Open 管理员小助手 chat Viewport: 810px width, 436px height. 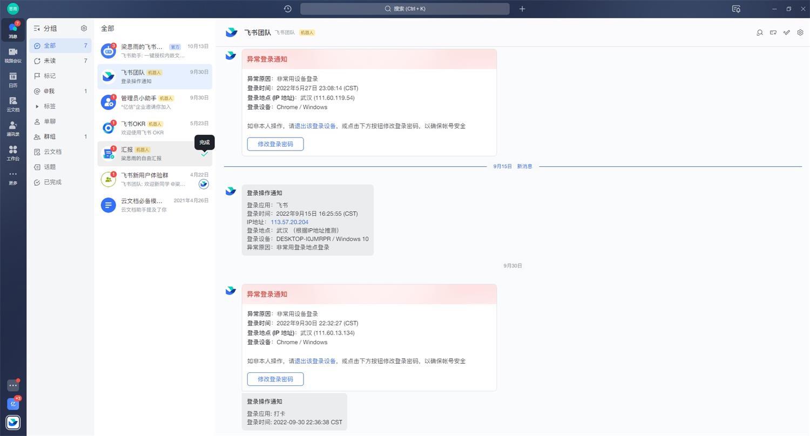[154, 102]
